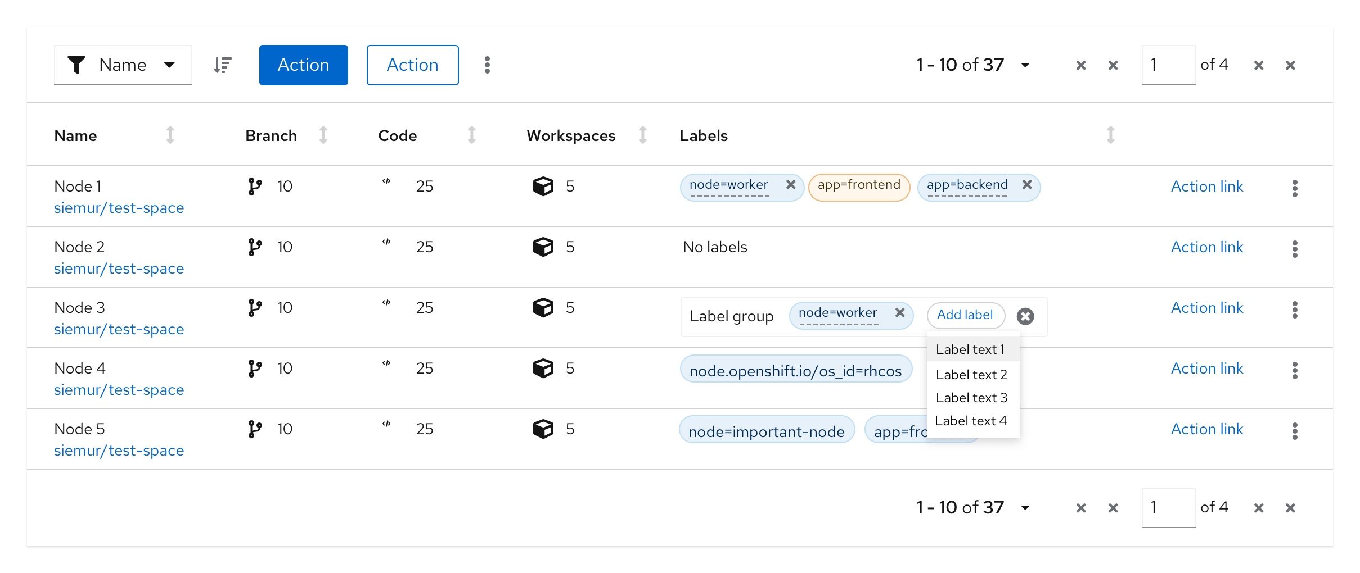Screen dimensions: 1360x573
Task: Open the toolbar kebab overflow menu
Action: click(487, 65)
